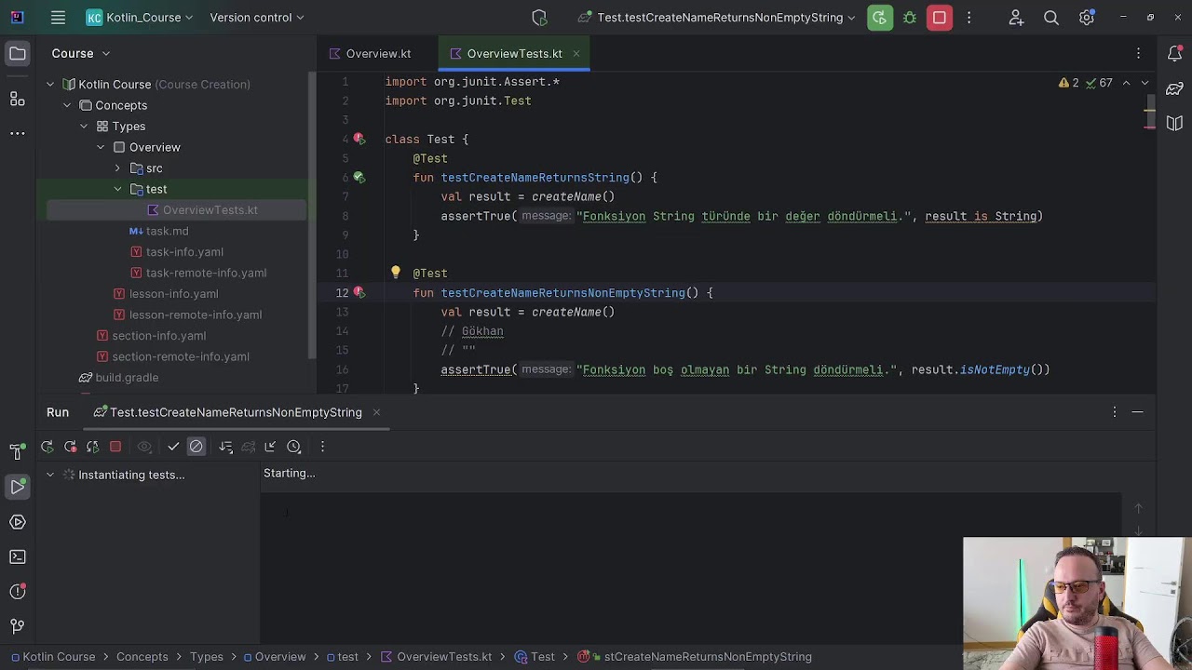The height and width of the screenshot is (670, 1192).
Task: Show more tool windows ellipsis in left stripe
Action: click(18, 133)
